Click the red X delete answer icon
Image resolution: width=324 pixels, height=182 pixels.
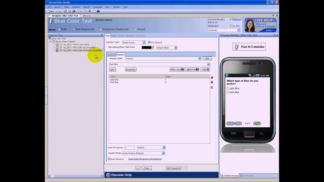(x=212, y=87)
